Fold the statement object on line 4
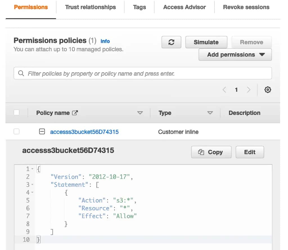 33,193
